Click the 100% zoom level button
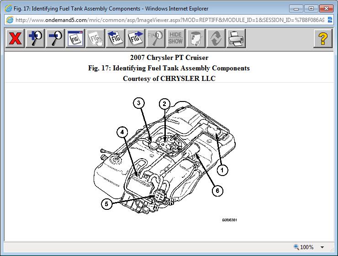Image resolution: width=338 pixels, height=256 pixels. 304,247
